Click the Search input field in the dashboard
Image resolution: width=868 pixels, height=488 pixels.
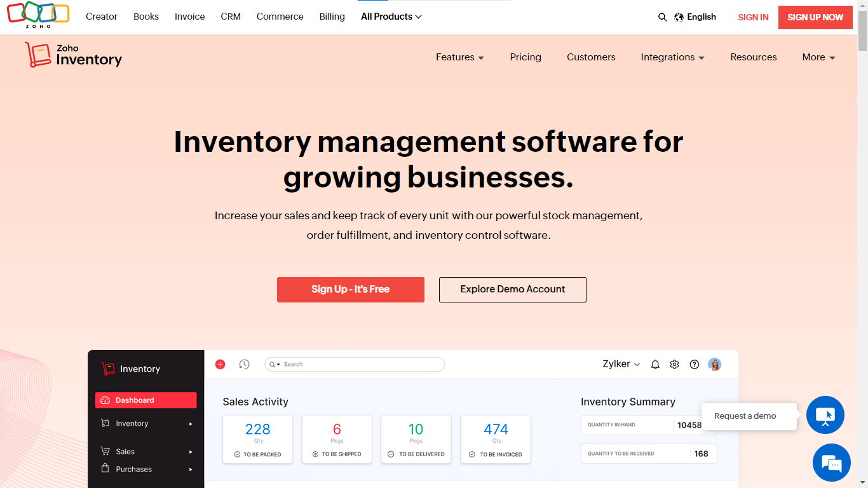[x=354, y=364]
